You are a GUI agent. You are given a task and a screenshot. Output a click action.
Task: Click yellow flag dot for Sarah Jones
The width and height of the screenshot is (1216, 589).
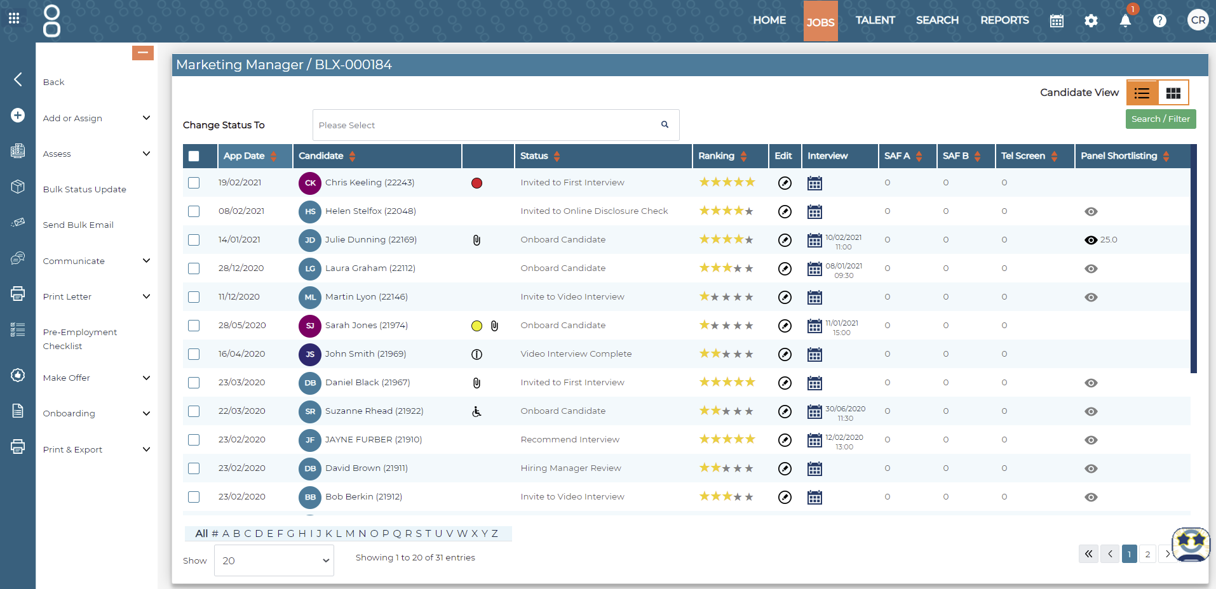pyautogui.click(x=476, y=326)
